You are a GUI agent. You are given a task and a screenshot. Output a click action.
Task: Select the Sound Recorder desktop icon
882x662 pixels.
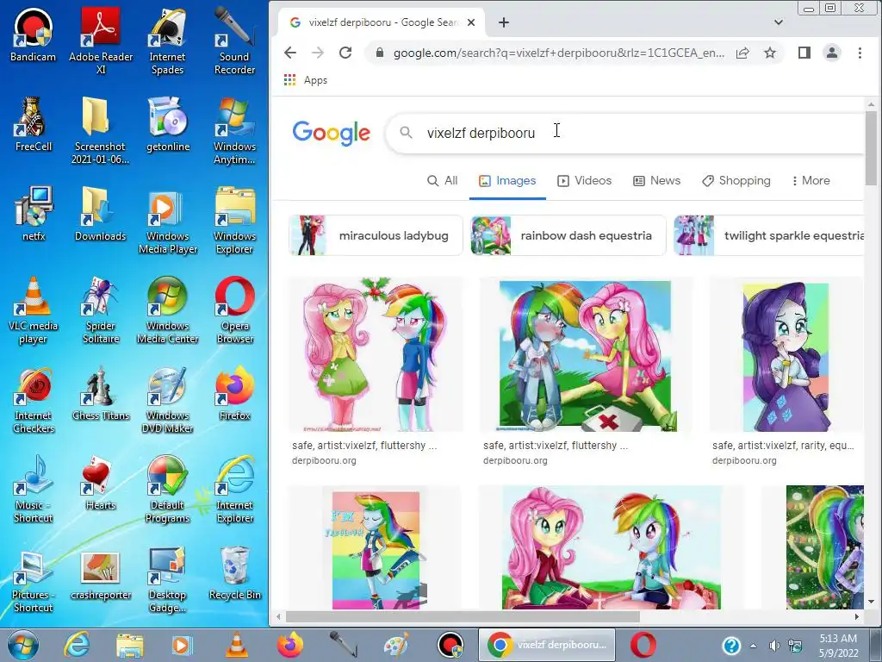coord(234,41)
